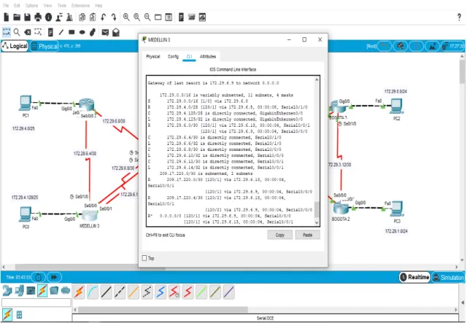
Task: Open the Config tab
Action: (173, 57)
